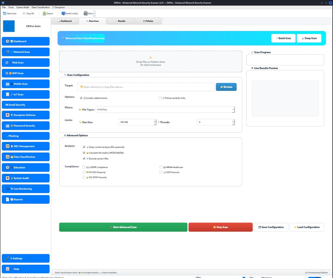Viewport: 333px width, 278px height.
Task: Click the Stop All toolbar icon
Action: coord(28,13)
